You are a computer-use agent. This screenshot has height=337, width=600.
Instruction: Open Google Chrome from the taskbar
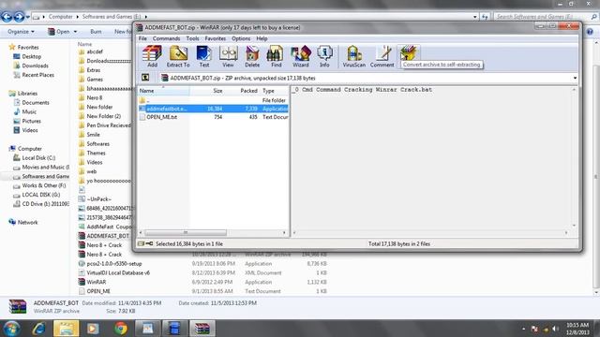[x=121, y=329]
